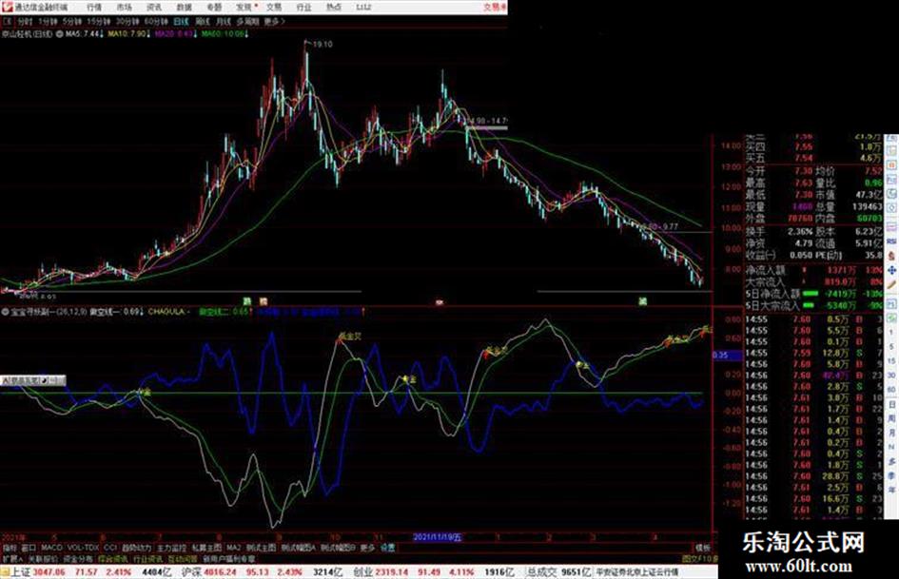Open the 资讯 menu
The height and width of the screenshot is (579, 899).
154,7
